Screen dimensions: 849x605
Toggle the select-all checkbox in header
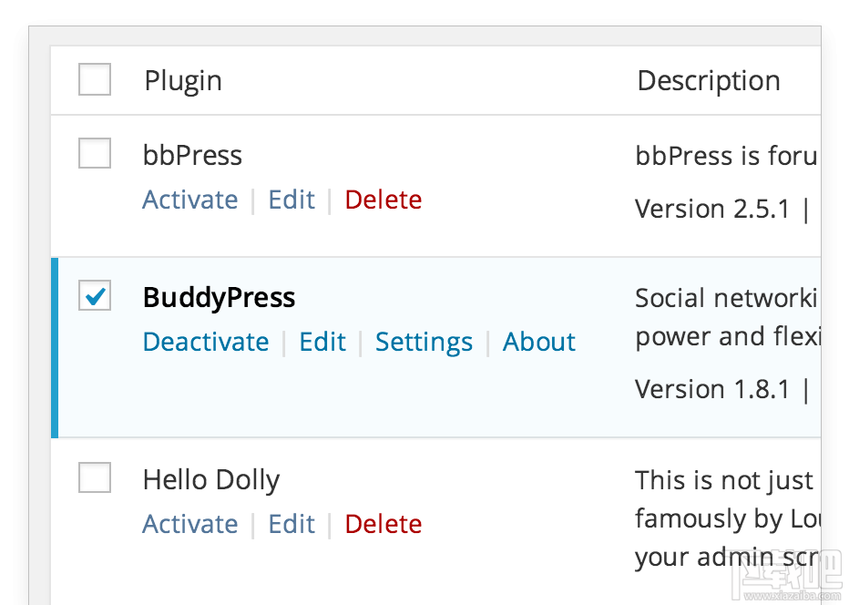click(x=94, y=79)
